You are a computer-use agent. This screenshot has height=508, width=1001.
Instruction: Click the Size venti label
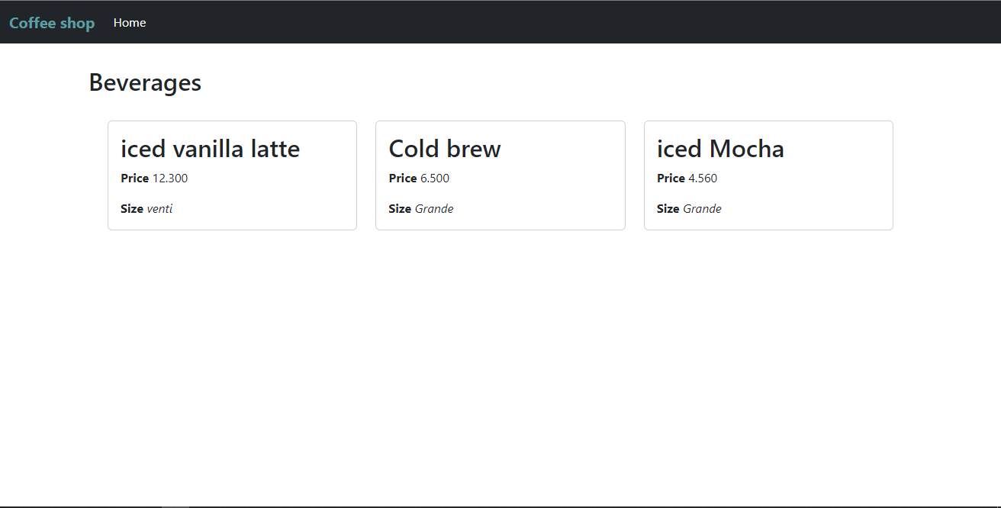146,208
